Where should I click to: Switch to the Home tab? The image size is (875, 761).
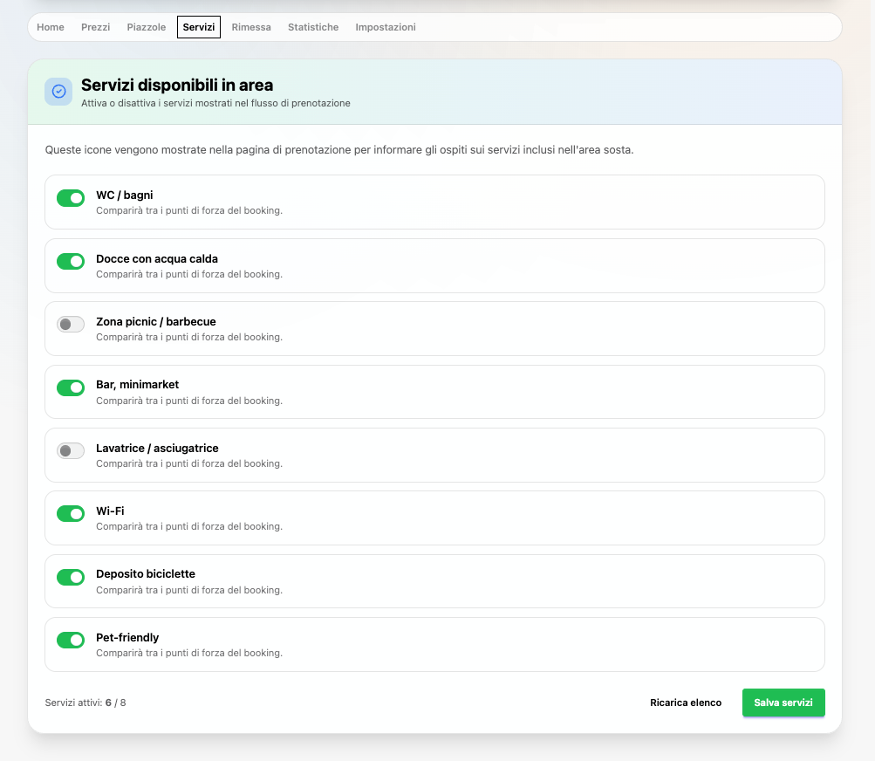click(x=50, y=27)
